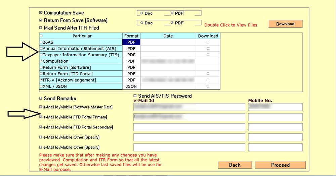The image size is (336, 176).
Task: Click Mobile No. field for Software Master Data
Action: [x=275, y=107]
